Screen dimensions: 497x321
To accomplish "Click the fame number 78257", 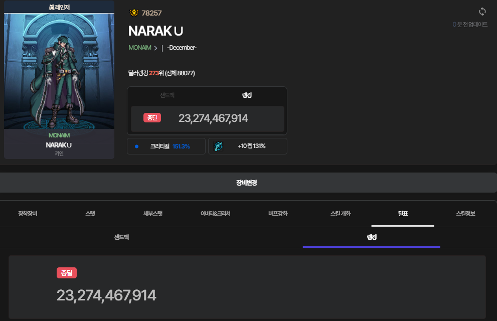I will coord(151,13).
